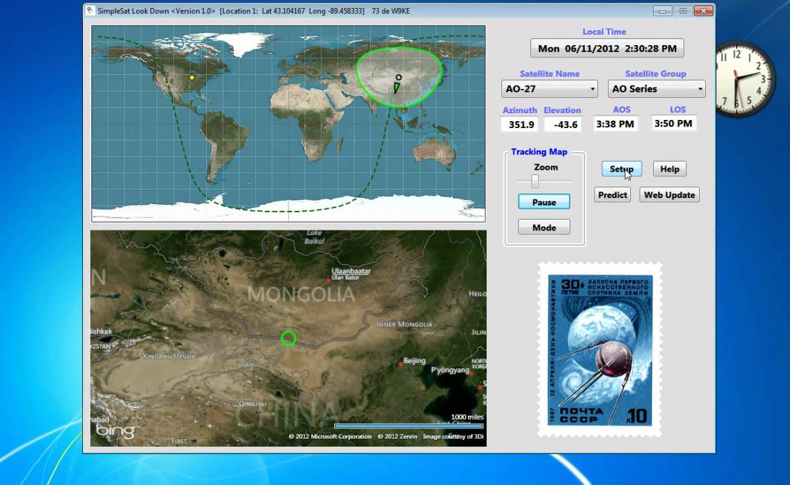Image resolution: width=790 pixels, height=485 pixels.
Task: Open the Setup dialog
Action: tap(621, 168)
